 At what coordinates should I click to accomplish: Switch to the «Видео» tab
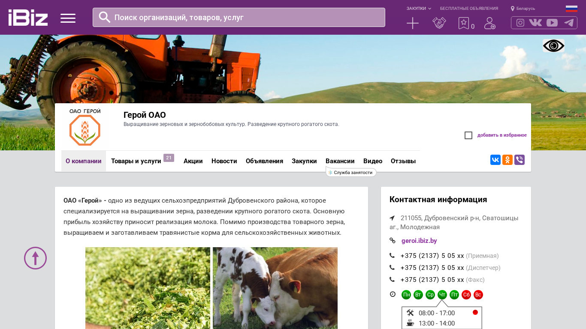click(373, 161)
